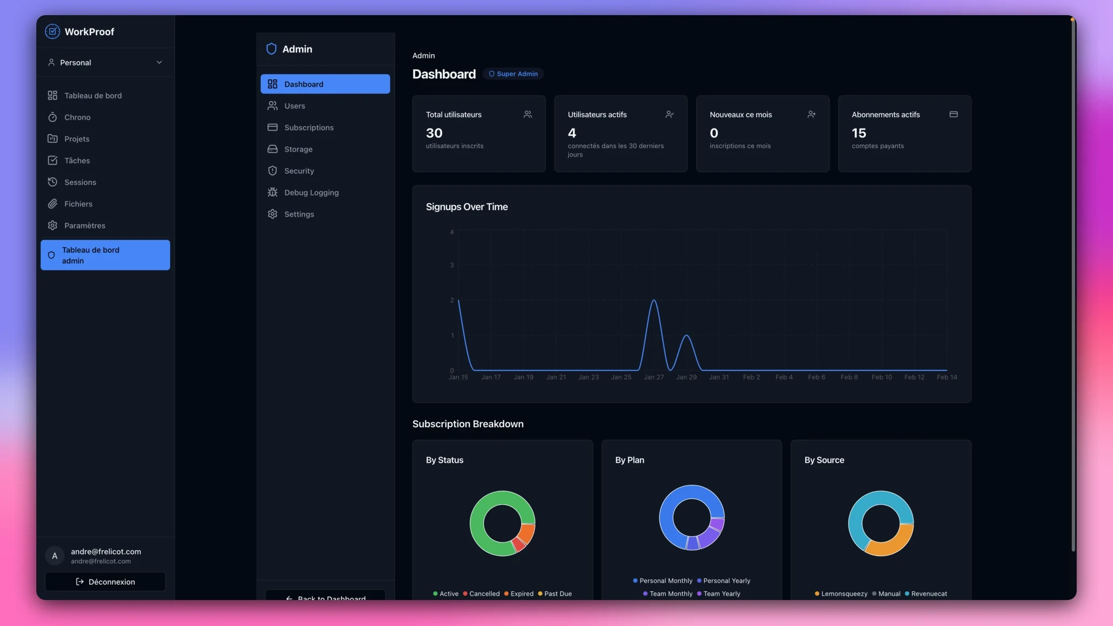Viewport: 1113px width, 626px height.
Task: Toggle the Team Monthly legend entry
Action: point(668,594)
